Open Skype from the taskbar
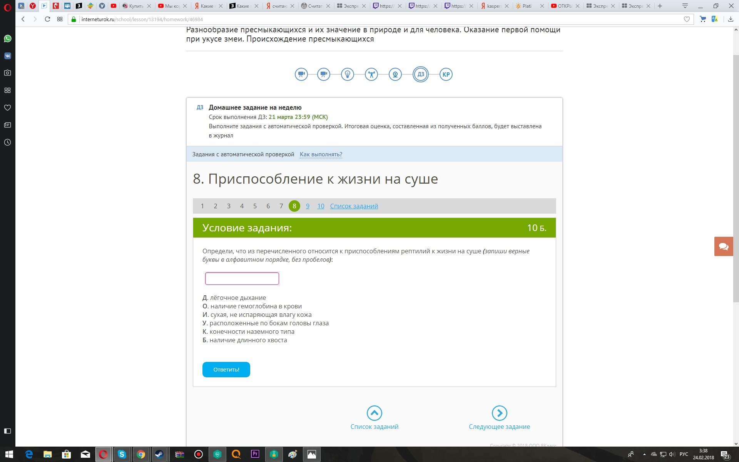The height and width of the screenshot is (462, 739). [122, 454]
